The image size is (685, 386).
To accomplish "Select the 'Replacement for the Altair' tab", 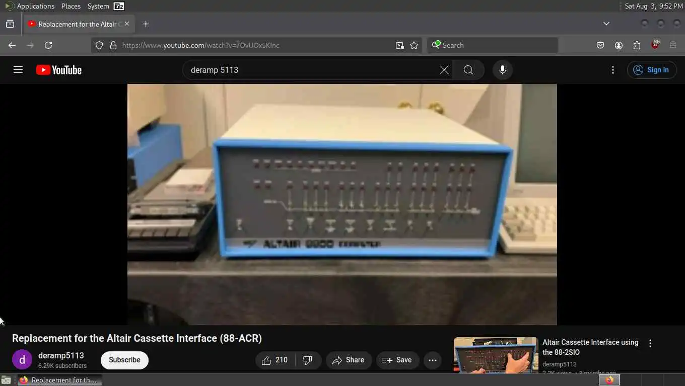I will (78, 24).
